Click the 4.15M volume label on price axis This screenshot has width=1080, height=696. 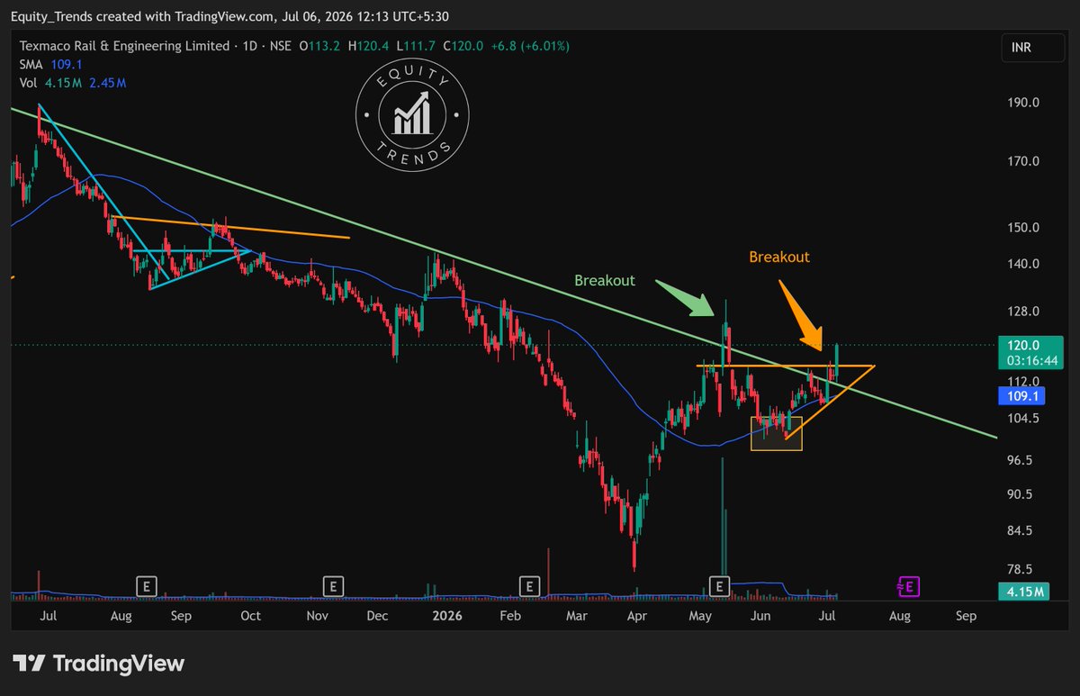[x=1024, y=592]
